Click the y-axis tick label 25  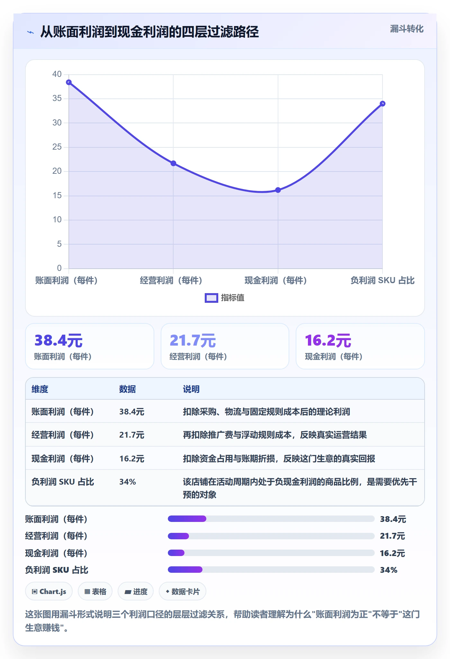[x=57, y=147]
